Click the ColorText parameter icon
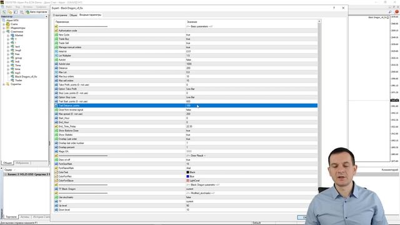The height and width of the screenshot is (225, 400). pos(56,172)
